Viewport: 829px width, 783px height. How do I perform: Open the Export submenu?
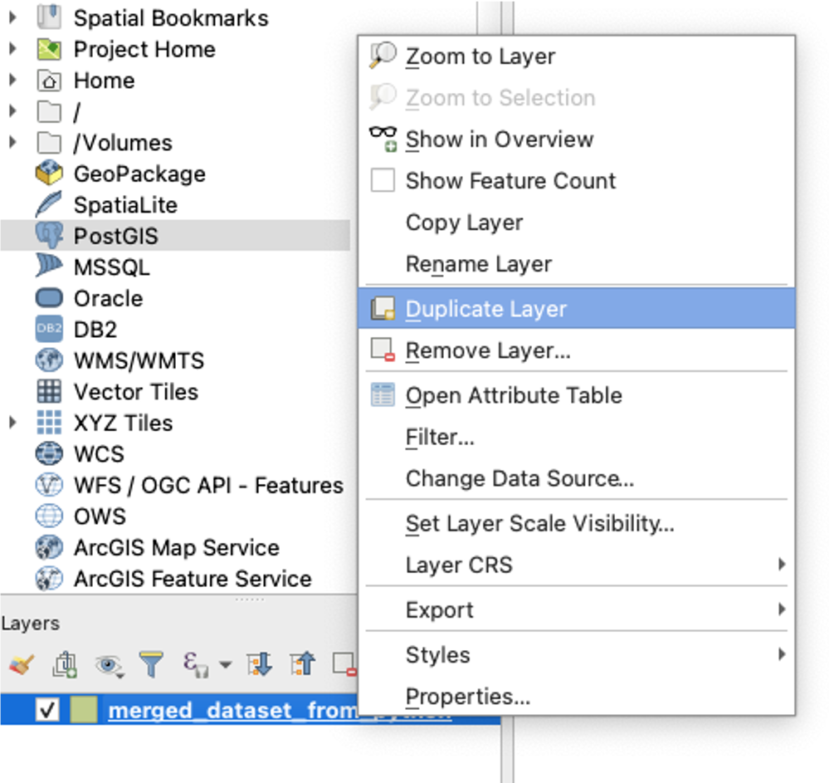coord(439,609)
